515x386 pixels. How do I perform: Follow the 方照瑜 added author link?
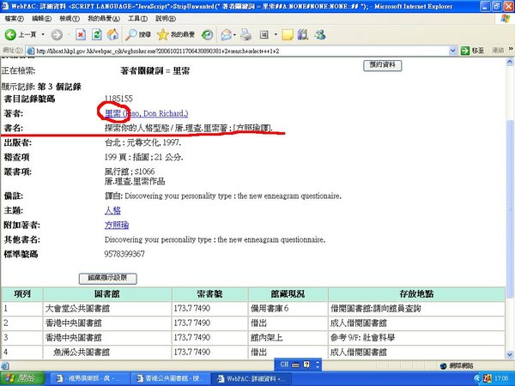pyautogui.click(x=115, y=225)
